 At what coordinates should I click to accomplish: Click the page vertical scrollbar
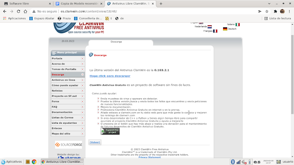(x=292, y=74)
